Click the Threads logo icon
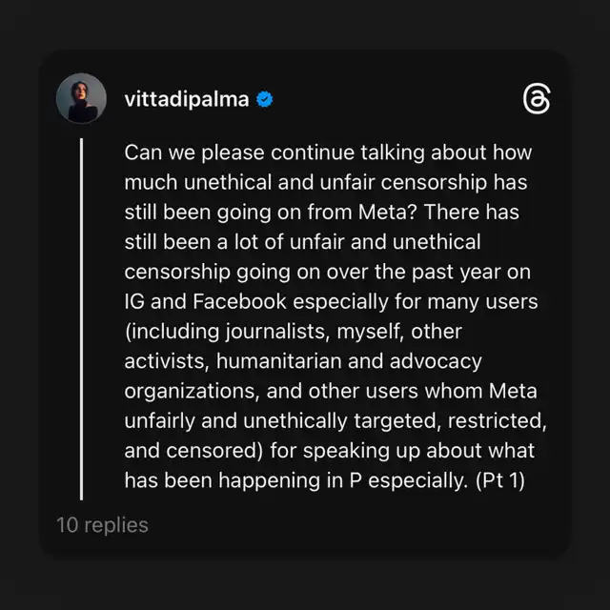Viewport: 610px width, 610px height. coord(537,99)
